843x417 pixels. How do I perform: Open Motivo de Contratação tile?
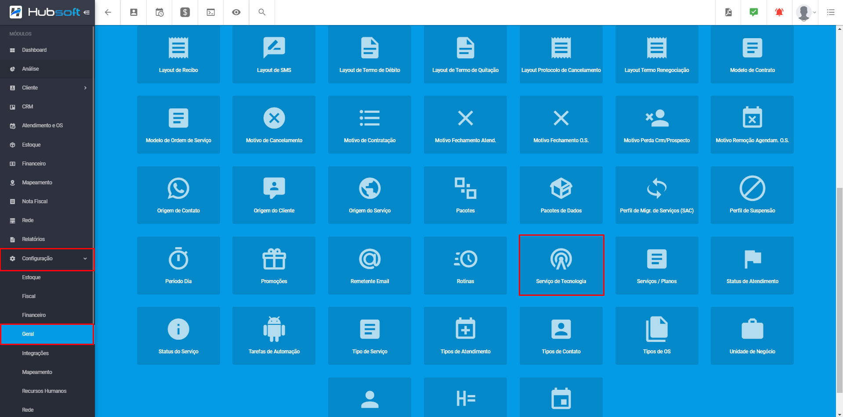coord(370,125)
